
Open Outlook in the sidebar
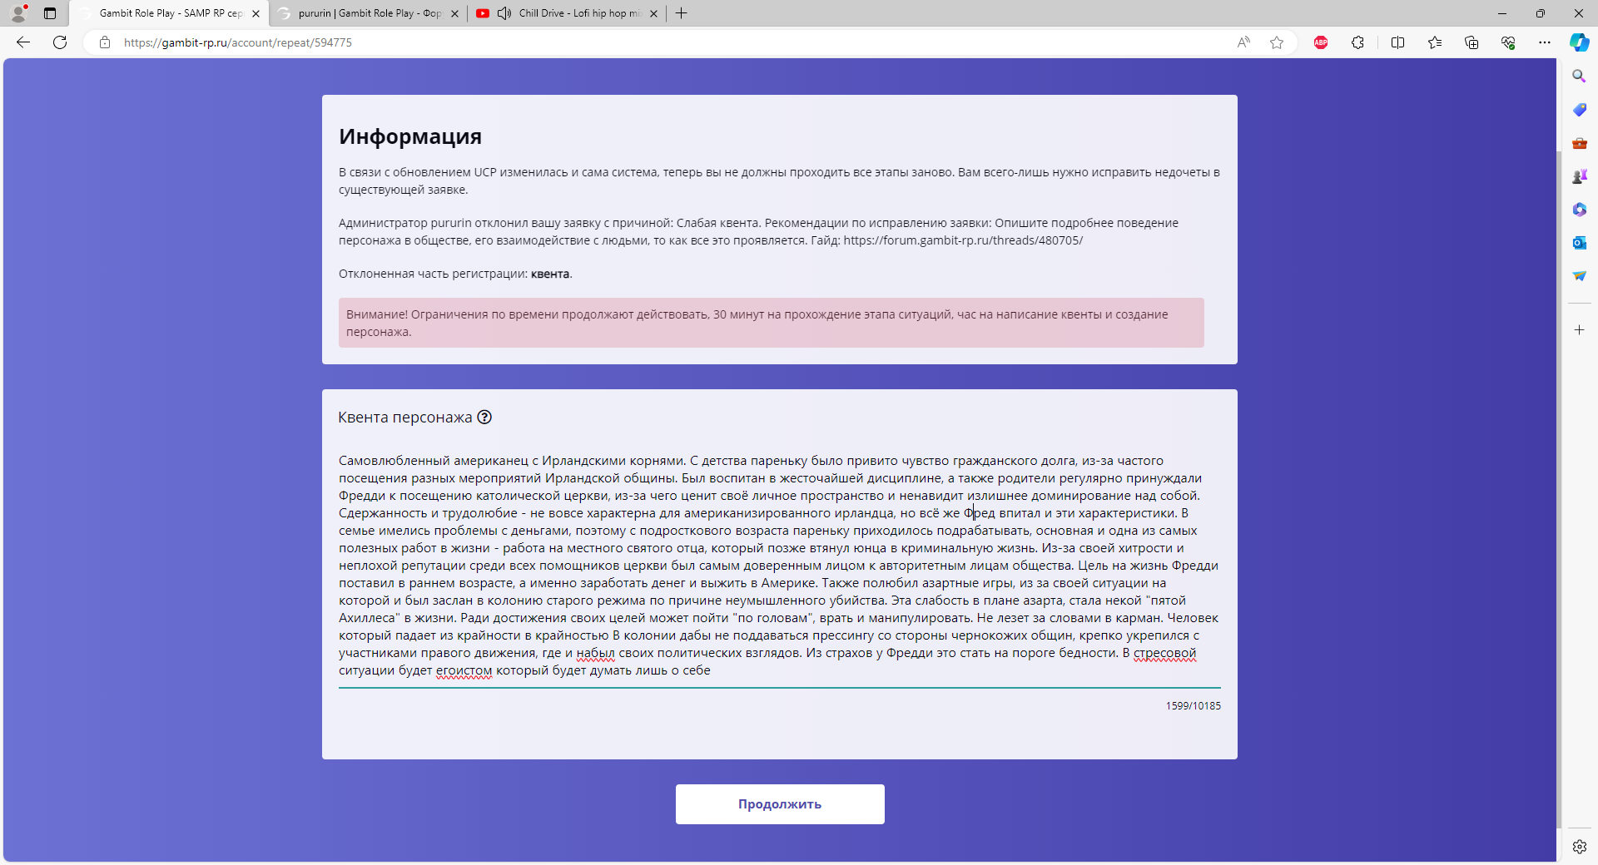click(1579, 243)
